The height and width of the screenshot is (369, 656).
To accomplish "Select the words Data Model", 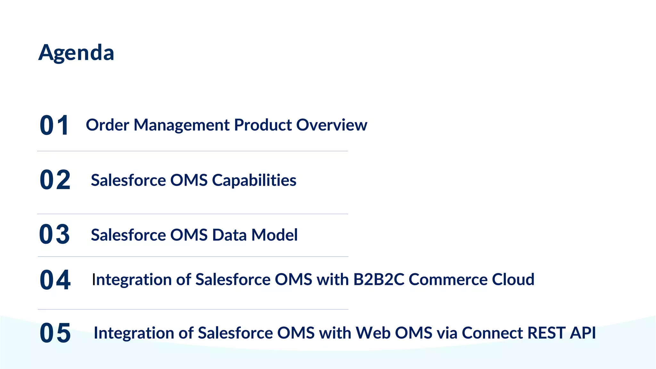I will pyautogui.click(x=255, y=235).
